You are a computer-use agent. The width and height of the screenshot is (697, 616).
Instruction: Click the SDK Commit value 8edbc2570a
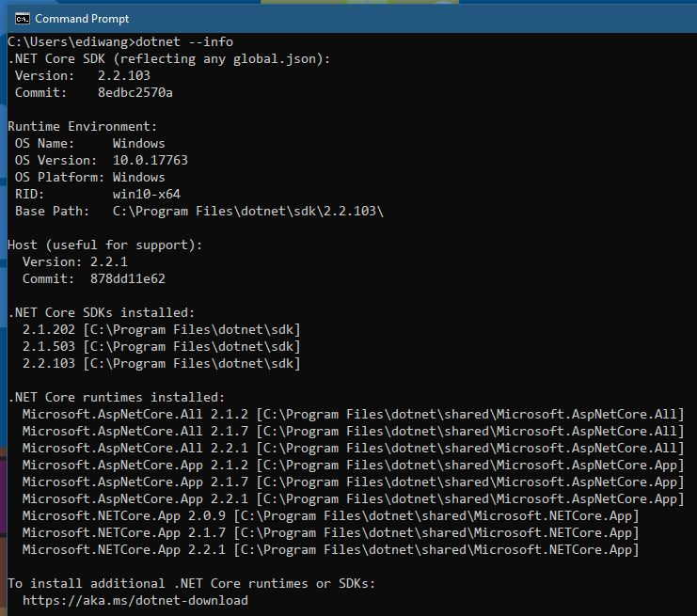tap(135, 92)
